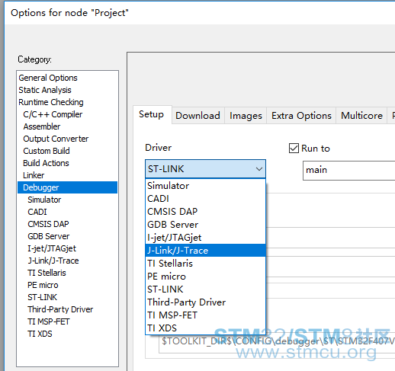The image size is (395, 371).
Task: Choose CMSIS DAP in Driver dropdown
Action: click(205, 212)
